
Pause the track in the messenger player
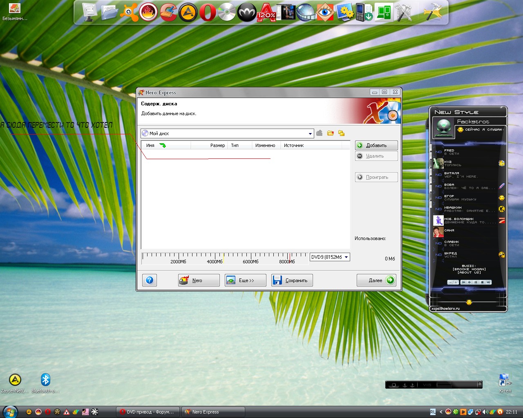(x=476, y=282)
